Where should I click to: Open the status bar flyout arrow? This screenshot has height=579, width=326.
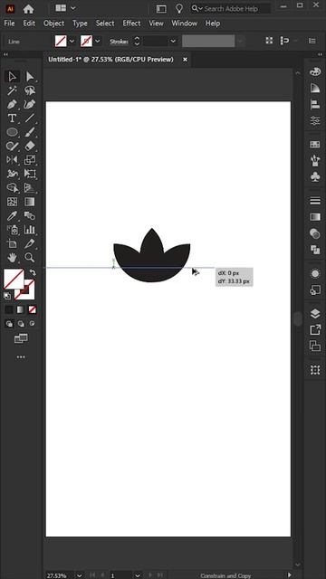click(290, 575)
